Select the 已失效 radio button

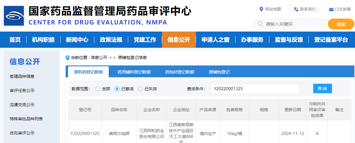140,89
